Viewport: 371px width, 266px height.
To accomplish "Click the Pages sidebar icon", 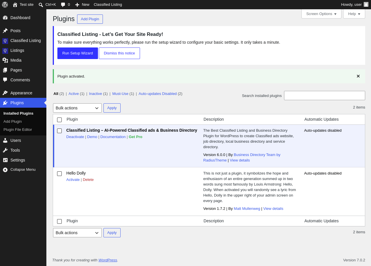I will pyautogui.click(x=5, y=70).
